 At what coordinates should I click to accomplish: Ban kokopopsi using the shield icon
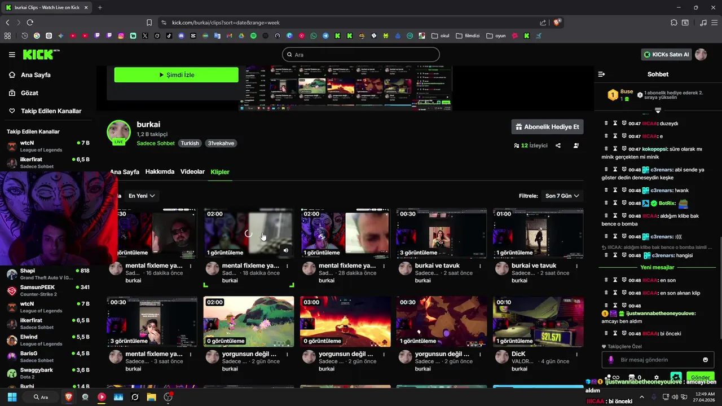624,149
